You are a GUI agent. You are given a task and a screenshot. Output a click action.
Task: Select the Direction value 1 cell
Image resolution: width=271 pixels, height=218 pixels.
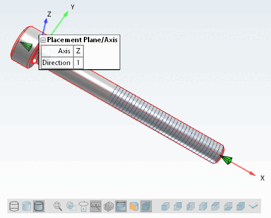(x=79, y=63)
